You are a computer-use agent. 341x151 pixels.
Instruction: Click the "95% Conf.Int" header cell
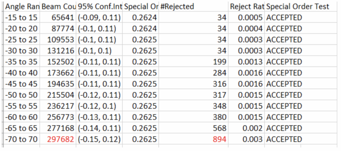99,7
